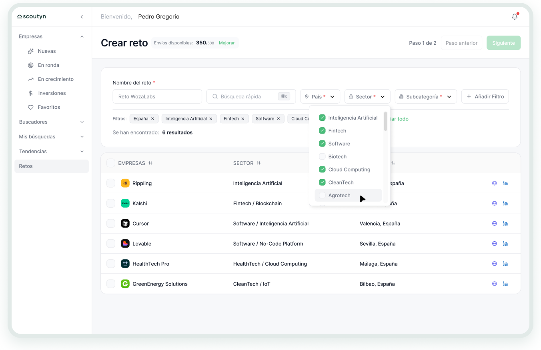Click the Cursor company logo
Screen dimensions: 541x350
125,223
